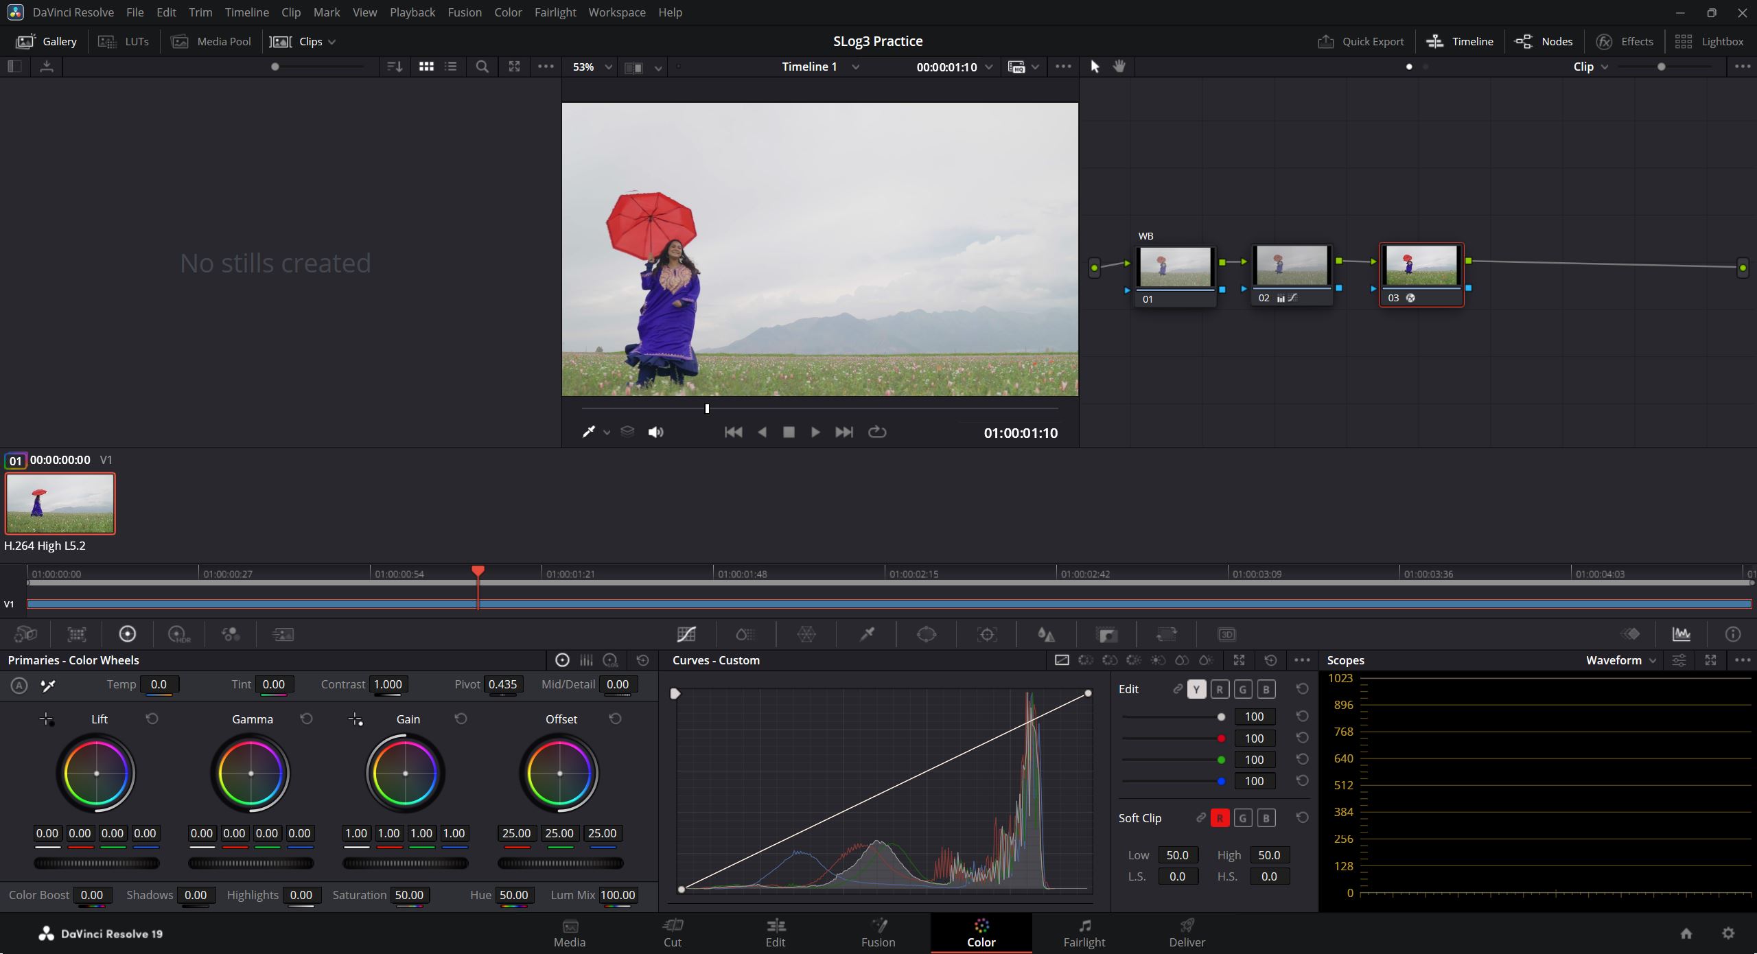
Task: Toggle Soft Clip green channel
Action: (1243, 818)
